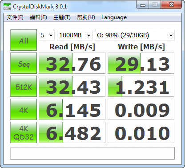Start the 4K benchmark test
The width and height of the screenshot is (185, 168).
point(24,109)
